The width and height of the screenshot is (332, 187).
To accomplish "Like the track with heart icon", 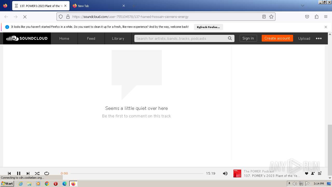I will (x=307, y=173).
